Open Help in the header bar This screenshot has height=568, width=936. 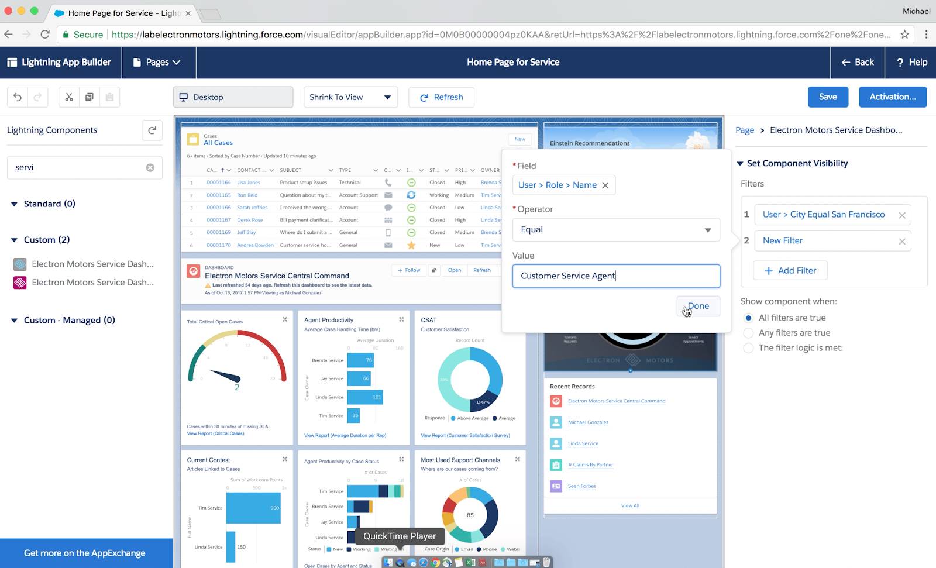911,63
